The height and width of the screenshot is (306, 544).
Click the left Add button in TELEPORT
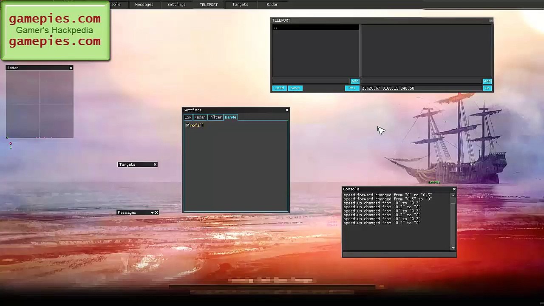(355, 81)
